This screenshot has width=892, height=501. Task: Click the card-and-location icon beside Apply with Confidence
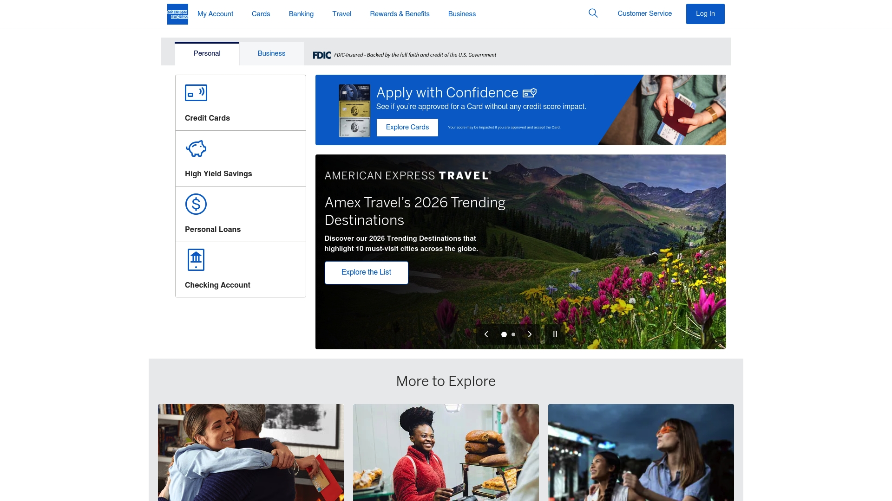530,92
